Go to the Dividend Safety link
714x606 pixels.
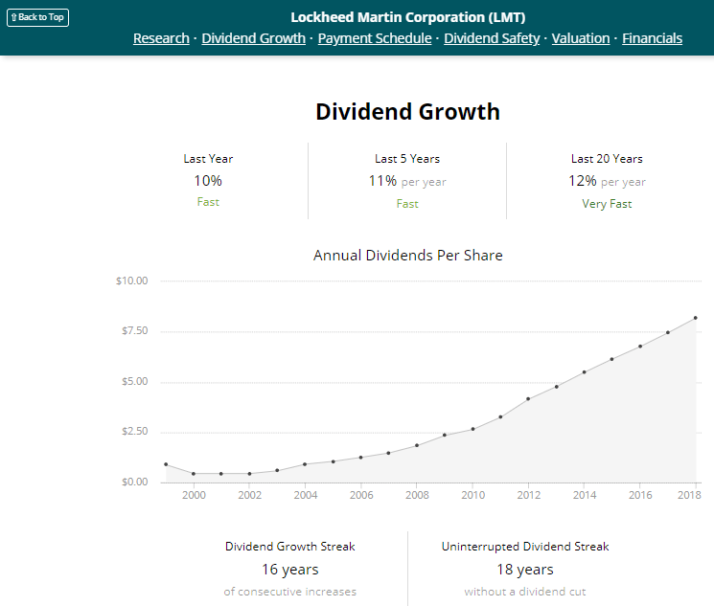tap(492, 38)
